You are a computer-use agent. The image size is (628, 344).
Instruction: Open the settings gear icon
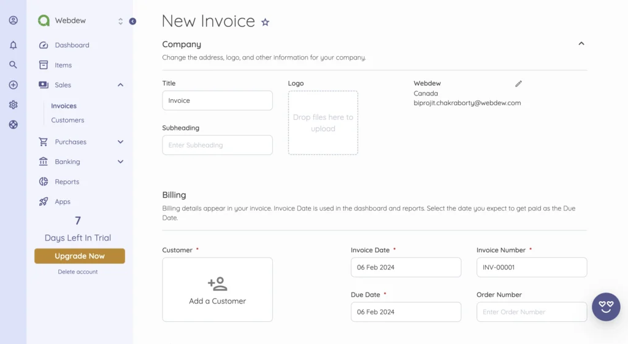point(13,105)
